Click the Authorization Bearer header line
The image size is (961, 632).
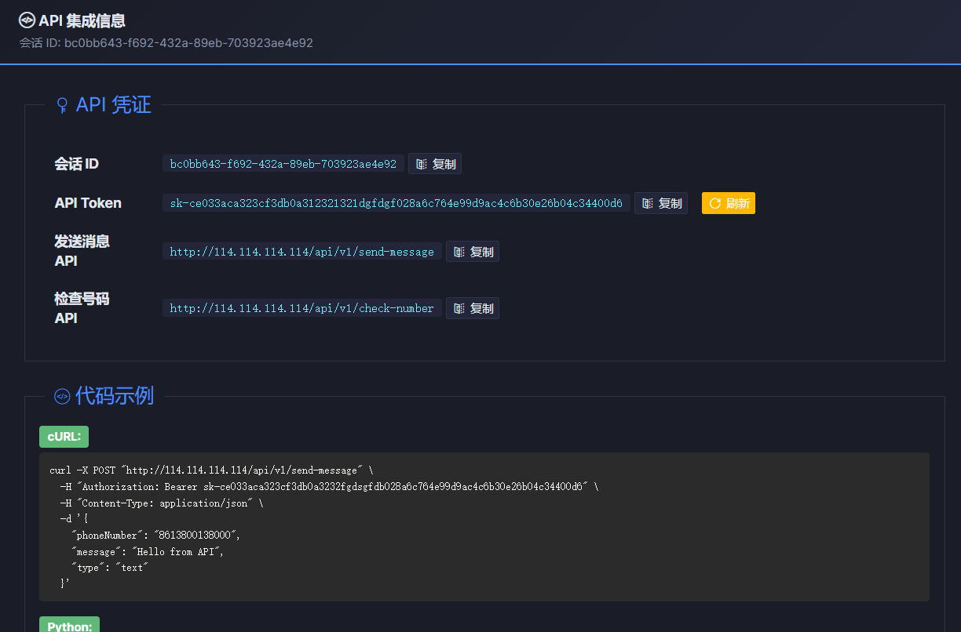[329, 487]
